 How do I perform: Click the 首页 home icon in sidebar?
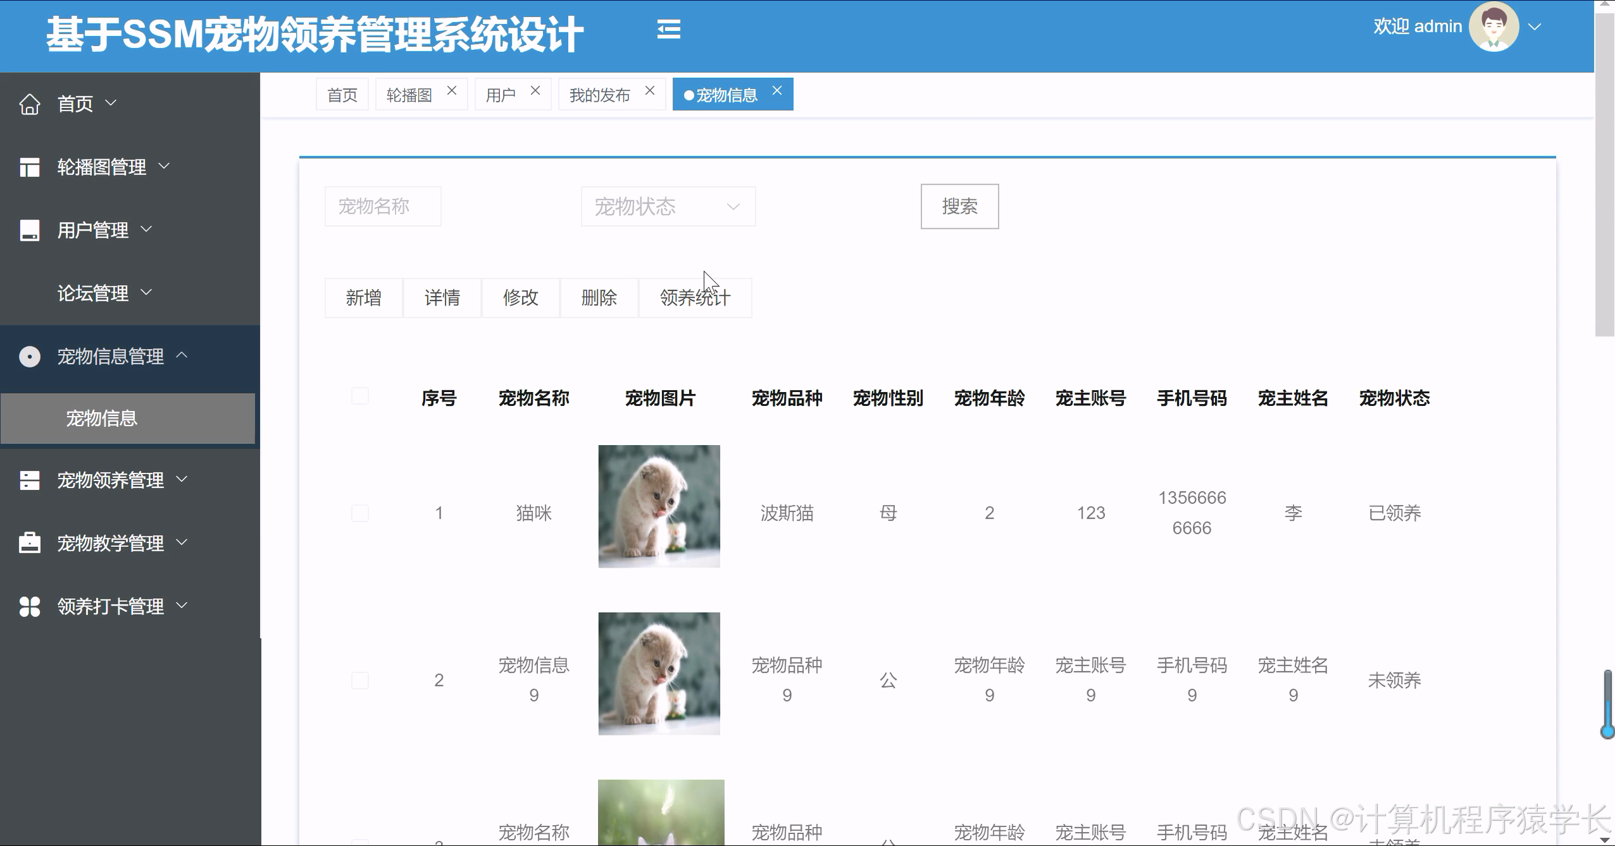(30, 103)
